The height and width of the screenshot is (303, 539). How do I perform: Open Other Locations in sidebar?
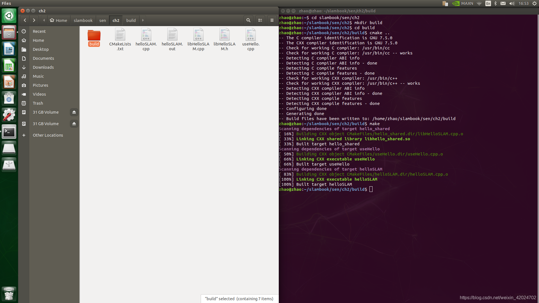coord(48,135)
